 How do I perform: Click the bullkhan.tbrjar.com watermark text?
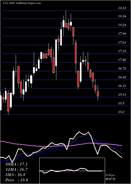click(28, 3)
